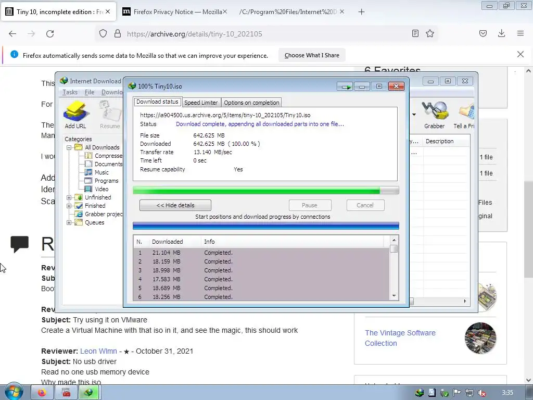Click the Description column header in IDM
Image resolution: width=533 pixels, height=400 pixels.
point(446,141)
